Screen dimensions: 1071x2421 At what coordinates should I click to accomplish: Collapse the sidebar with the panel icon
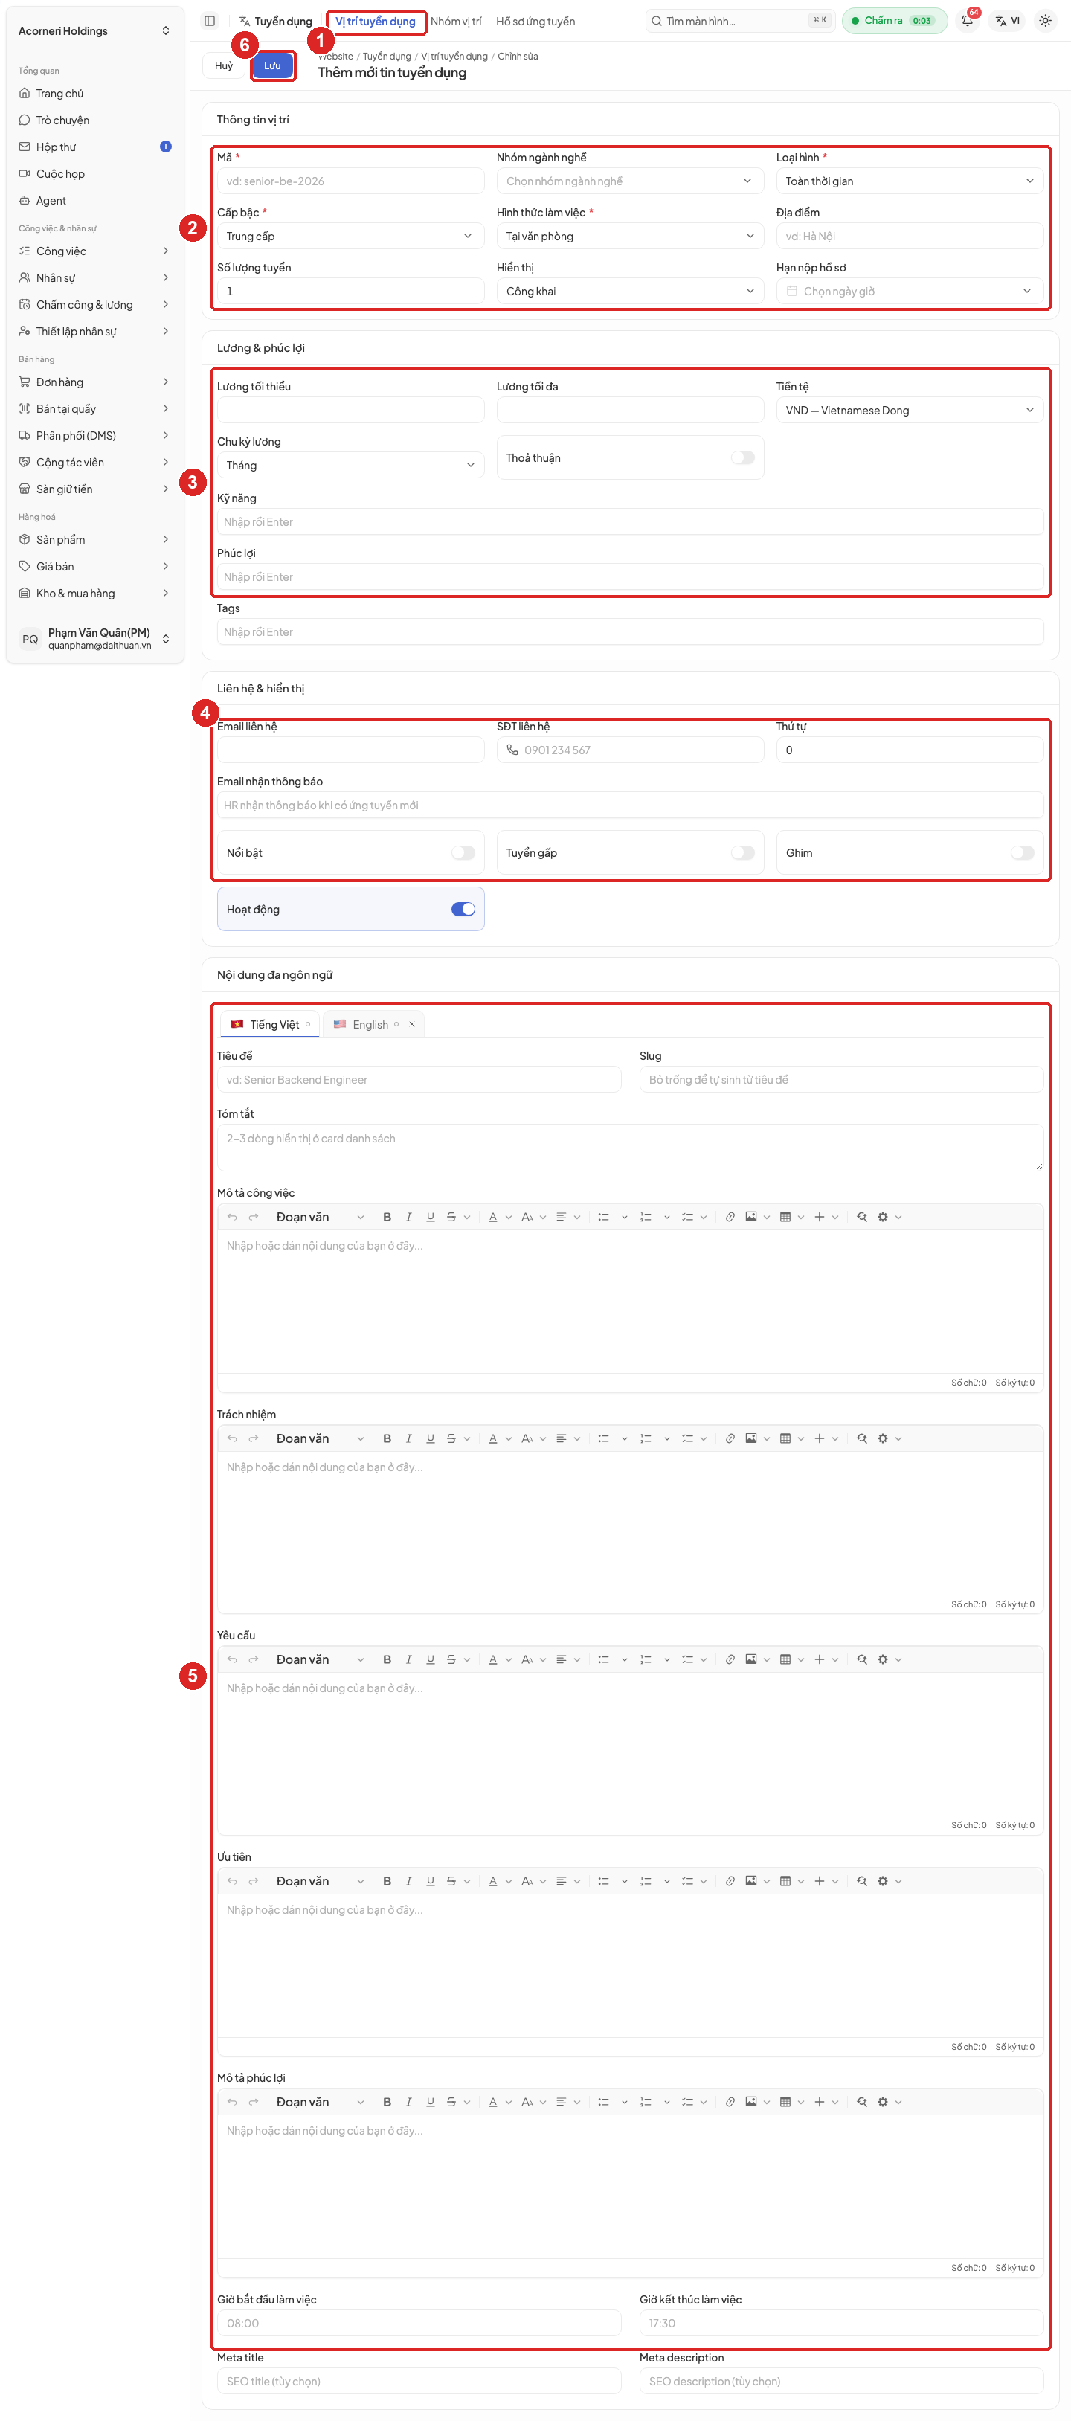[x=210, y=21]
